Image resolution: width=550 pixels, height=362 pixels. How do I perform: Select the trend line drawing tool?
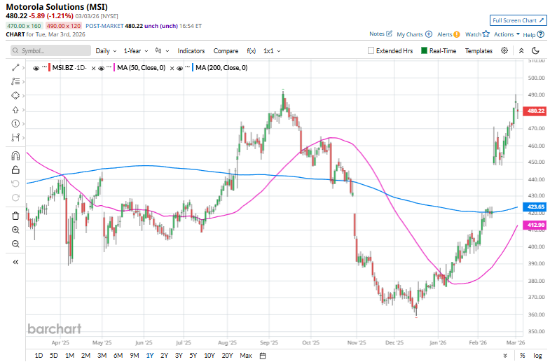click(x=15, y=68)
